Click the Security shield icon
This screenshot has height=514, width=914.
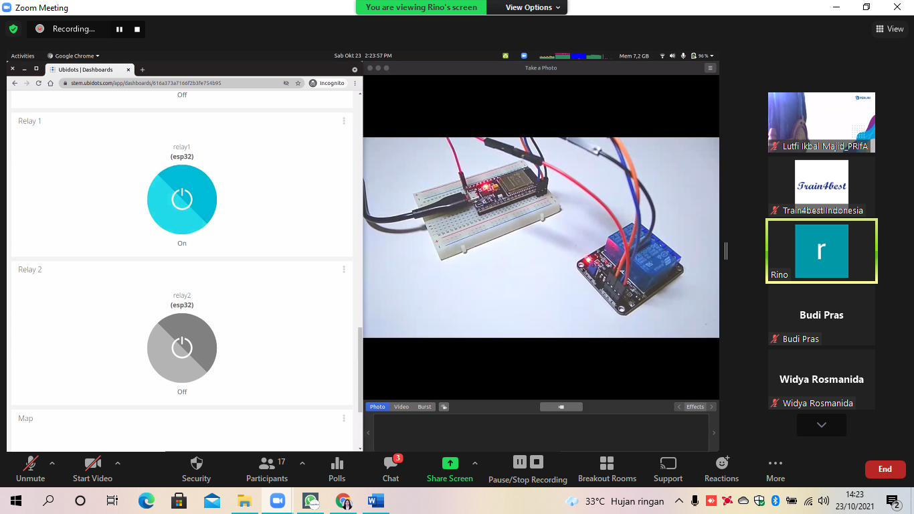point(196,468)
